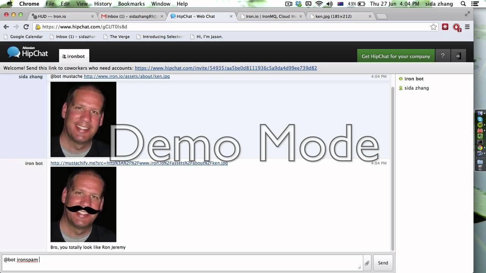Go back with the browser back arrow

point(6,27)
